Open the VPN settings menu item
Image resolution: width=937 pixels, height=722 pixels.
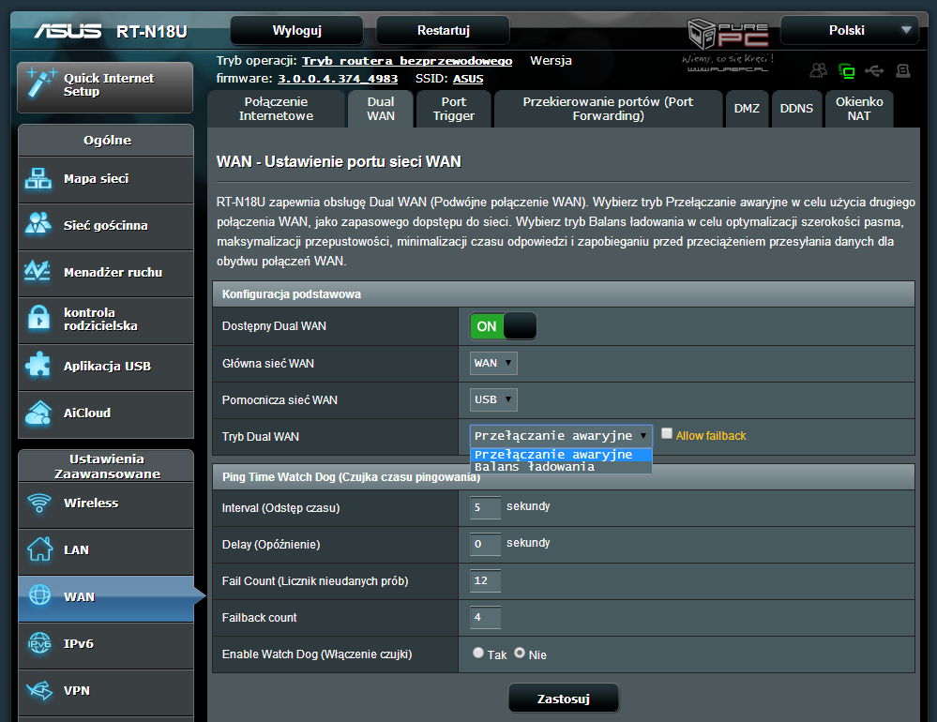106,692
